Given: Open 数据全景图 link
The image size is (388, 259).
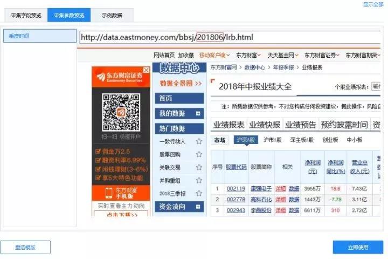Looking at the screenshot, I should 181,84.
